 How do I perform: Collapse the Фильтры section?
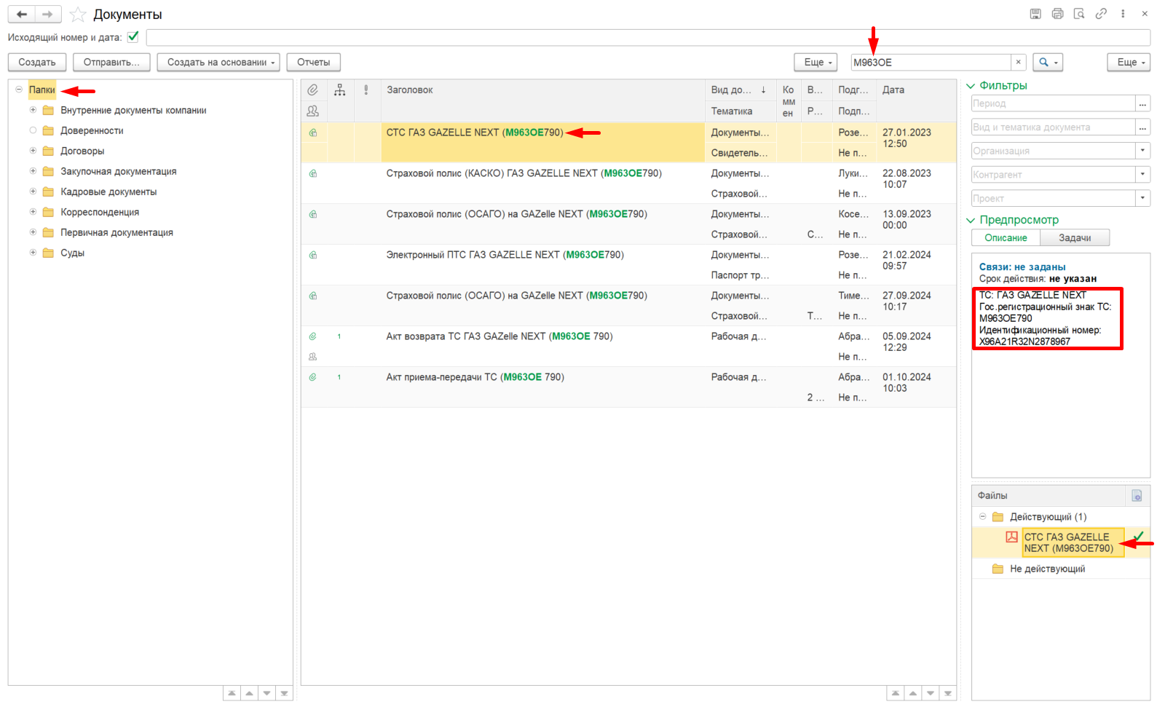tap(971, 86)
